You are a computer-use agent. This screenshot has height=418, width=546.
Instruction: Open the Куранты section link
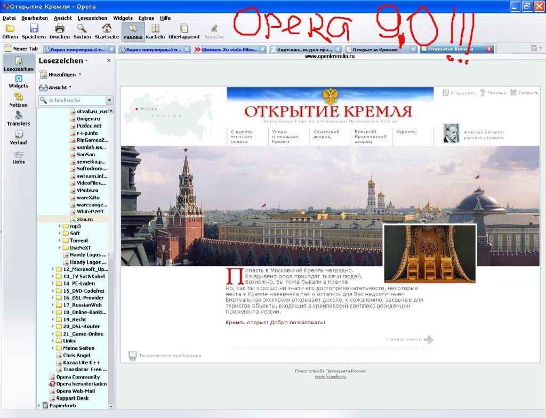click(x=406, y=132)
